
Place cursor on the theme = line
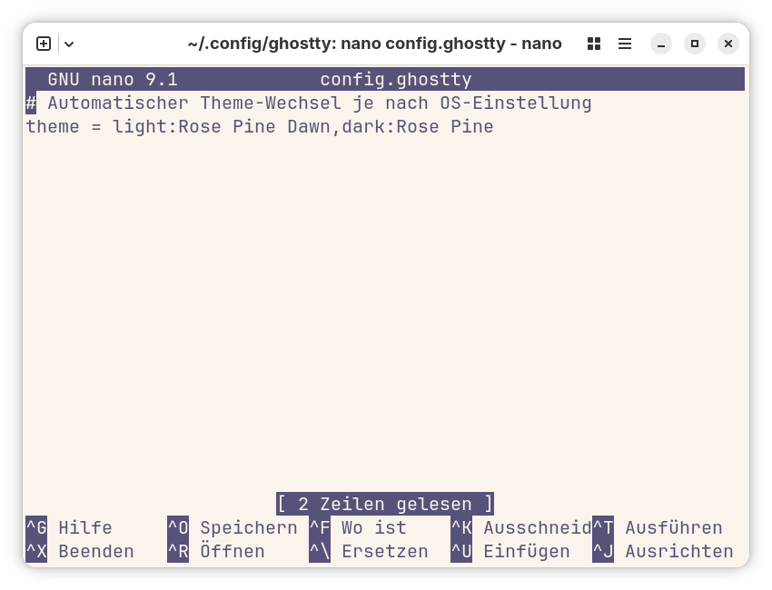click(x=260, y=126)
